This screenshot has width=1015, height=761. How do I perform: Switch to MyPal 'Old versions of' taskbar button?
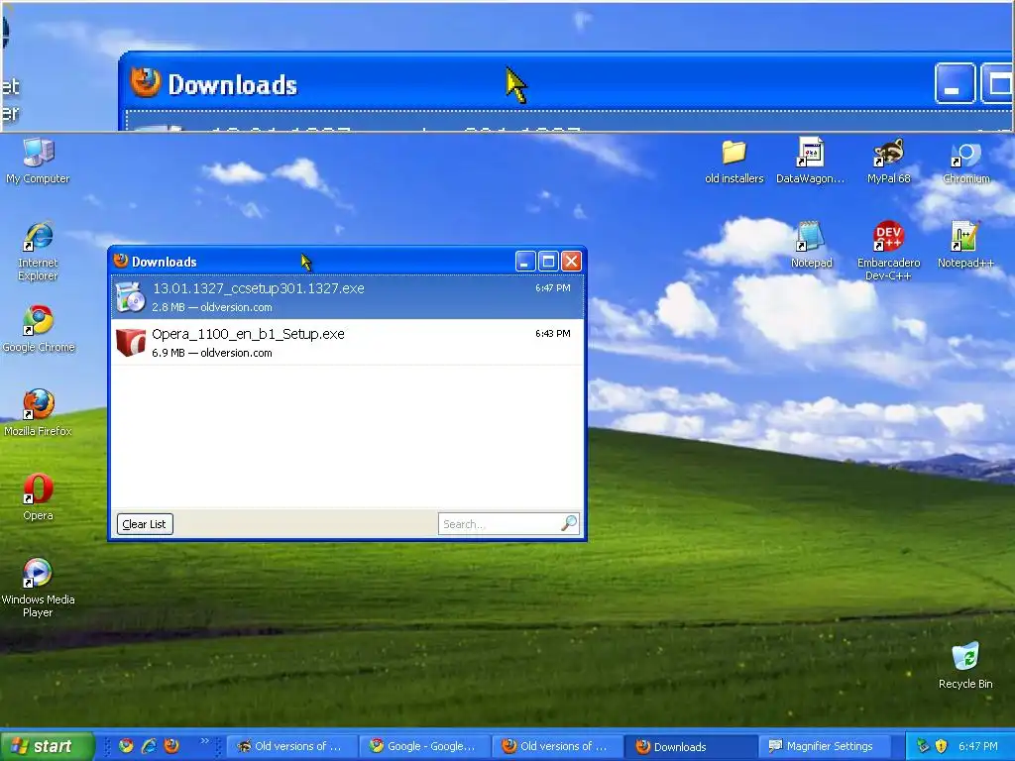(x=292, y=746)
